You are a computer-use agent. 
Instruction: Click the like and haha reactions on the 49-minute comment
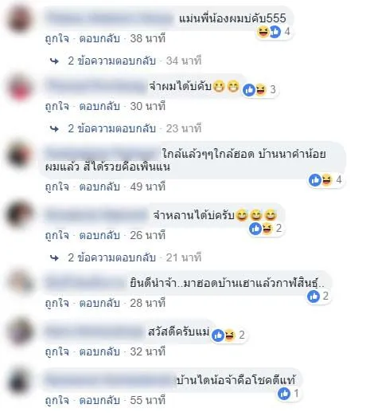tap(321, 180)
